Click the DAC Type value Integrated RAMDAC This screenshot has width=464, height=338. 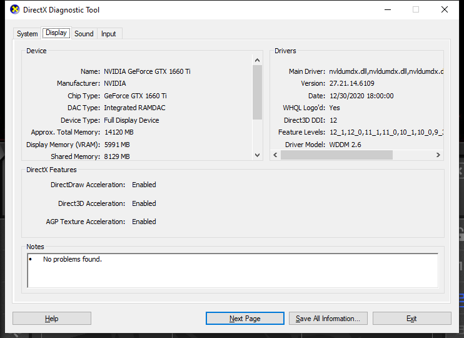[x=134, y=108]
